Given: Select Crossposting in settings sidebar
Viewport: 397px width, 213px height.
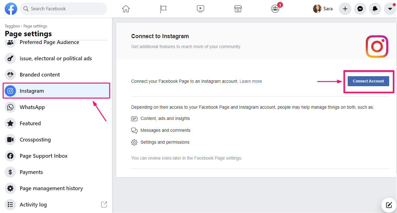Looking at the screenshot, I should point(35,140).
